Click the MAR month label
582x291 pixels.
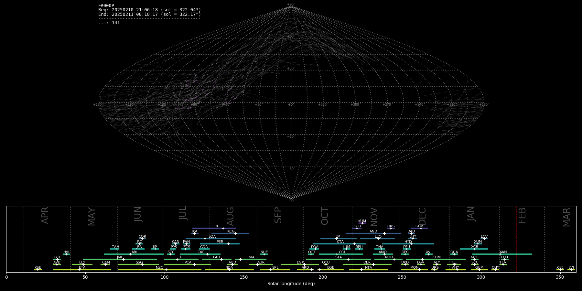tap(566, 217)
